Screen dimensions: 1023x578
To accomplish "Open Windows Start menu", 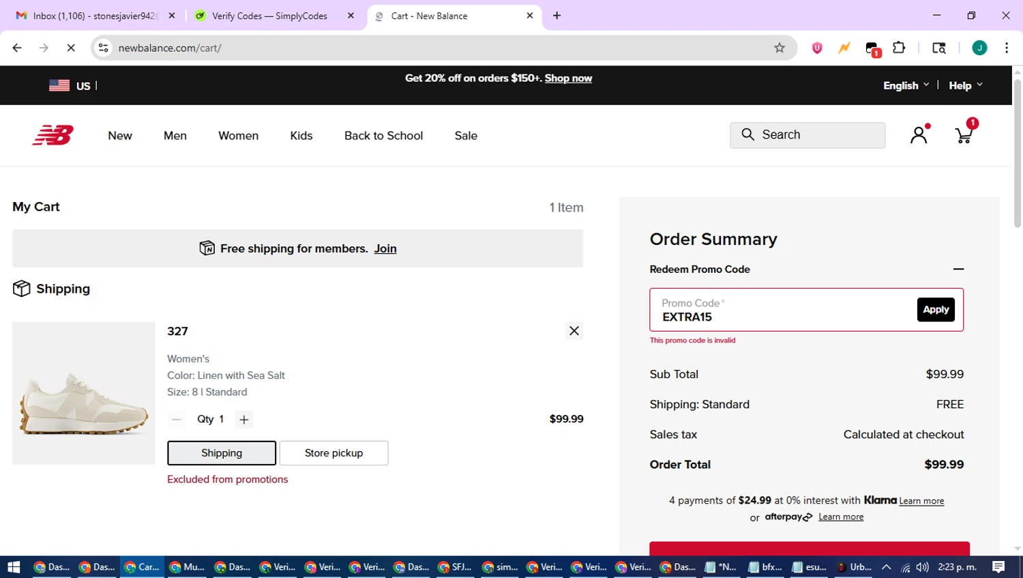I will click(x=14, y=567).
